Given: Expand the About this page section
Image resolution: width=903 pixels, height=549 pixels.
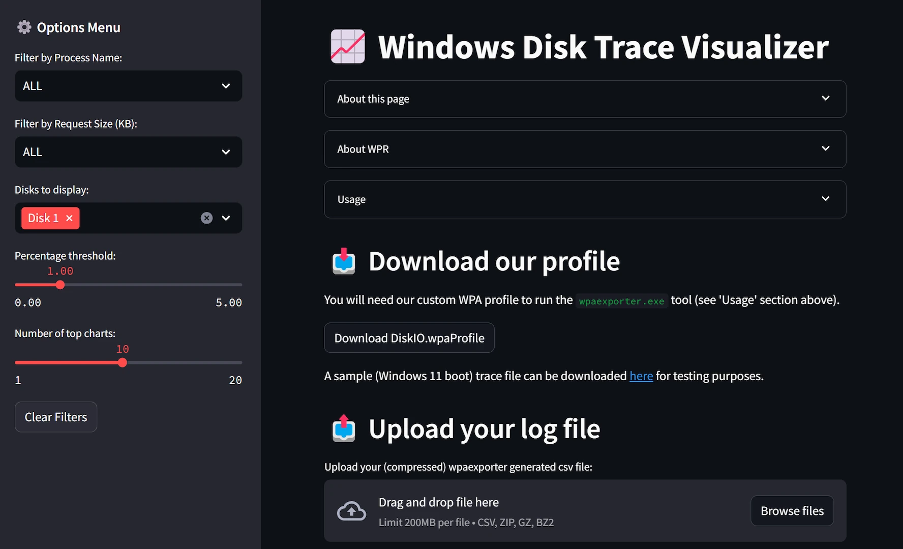Looking at the screenshot, I should coord(585,99).
